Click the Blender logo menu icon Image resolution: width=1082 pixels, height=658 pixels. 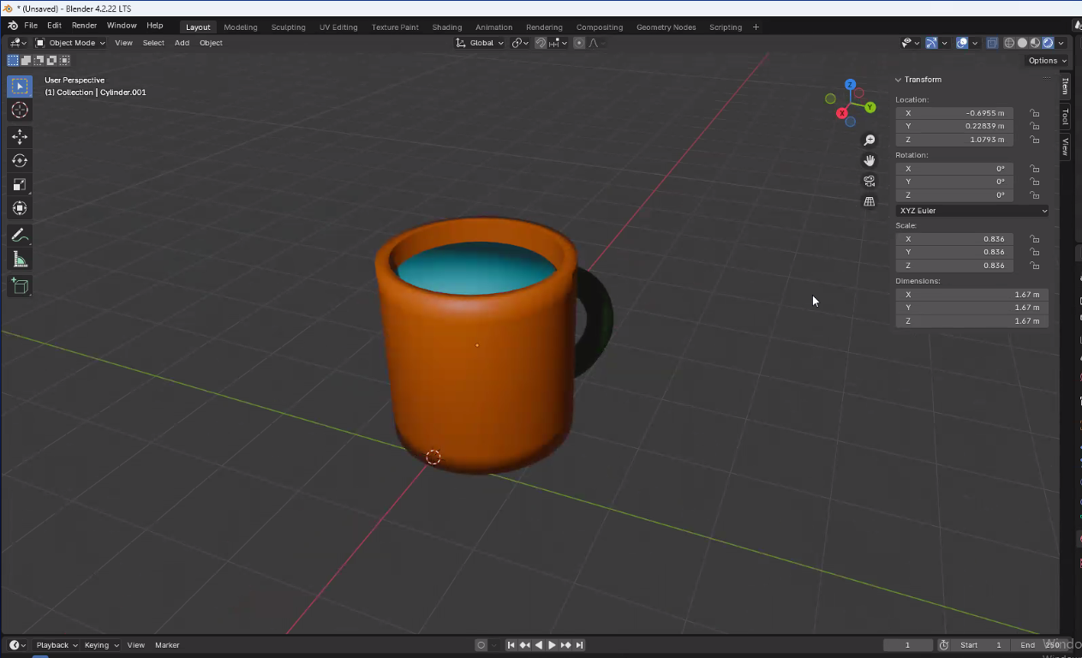pyautogui.click(x=12, y=26)
